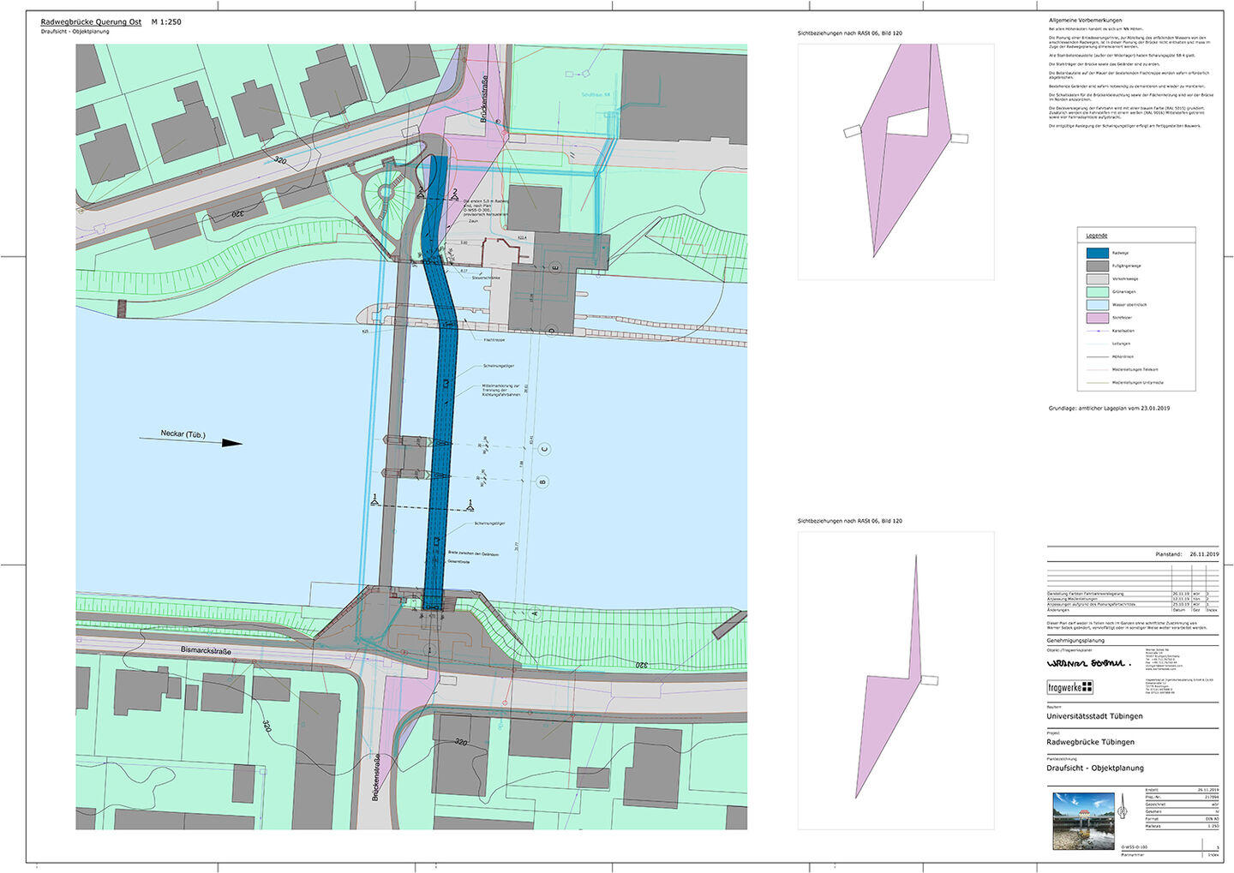Image resolution: width=1234 pixels, height=873 pixels.
Task: Click the weir photo thumbnail in title block
Action: [x=1083, y=821]
